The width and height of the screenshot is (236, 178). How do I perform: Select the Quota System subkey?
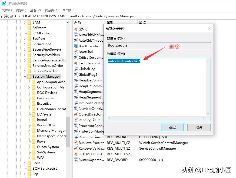(48, 147)
